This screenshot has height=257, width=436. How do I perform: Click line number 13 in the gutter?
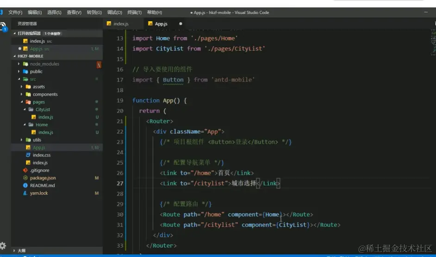point(120,38)
